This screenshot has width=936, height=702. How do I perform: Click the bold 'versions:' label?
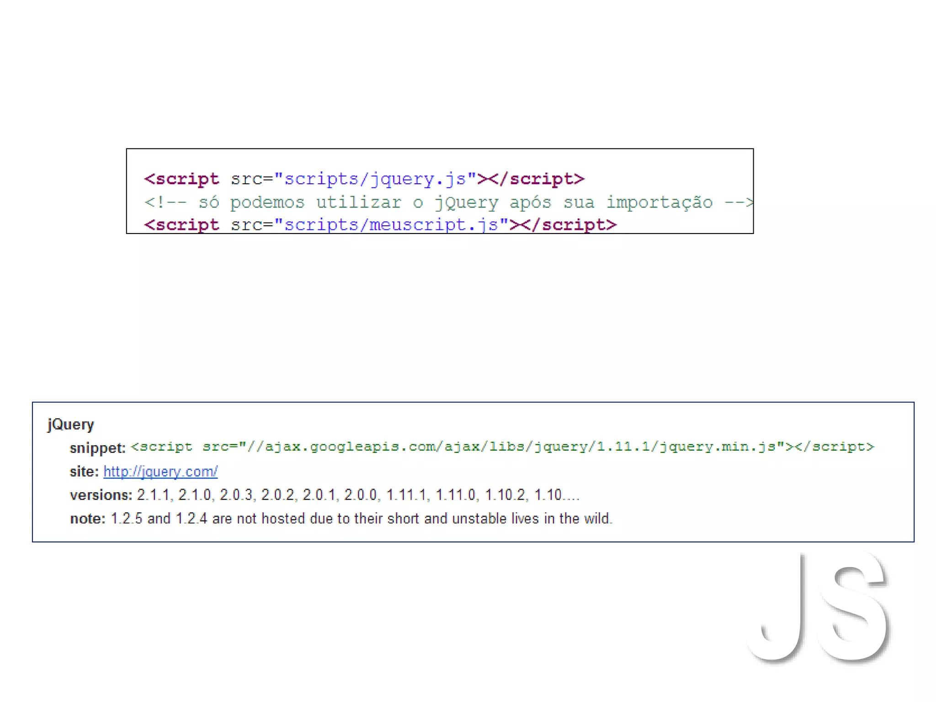tap(101, 495)
